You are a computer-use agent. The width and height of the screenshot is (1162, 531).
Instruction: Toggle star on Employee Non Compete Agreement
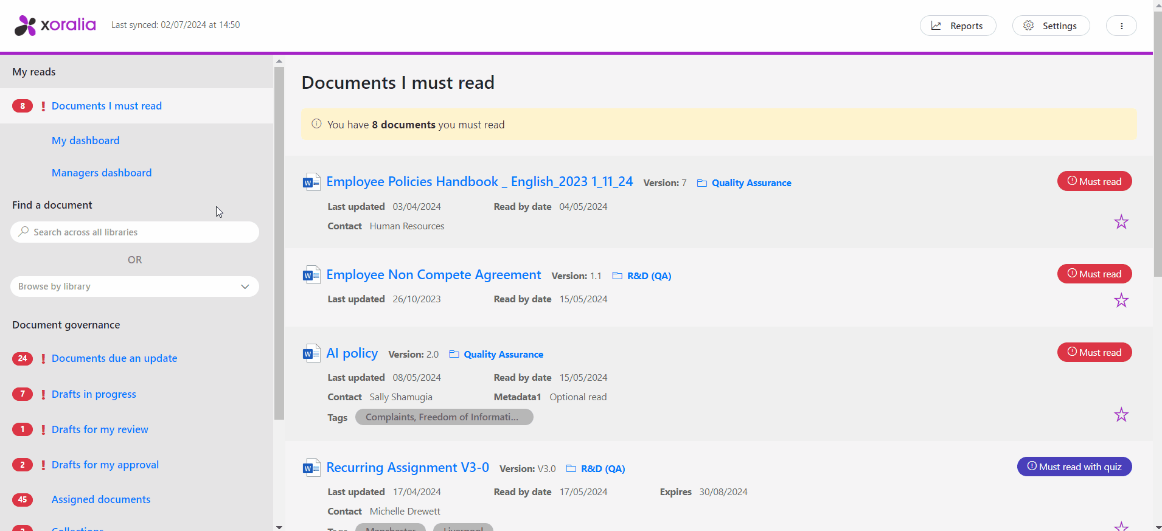(x=1121, y=300)
